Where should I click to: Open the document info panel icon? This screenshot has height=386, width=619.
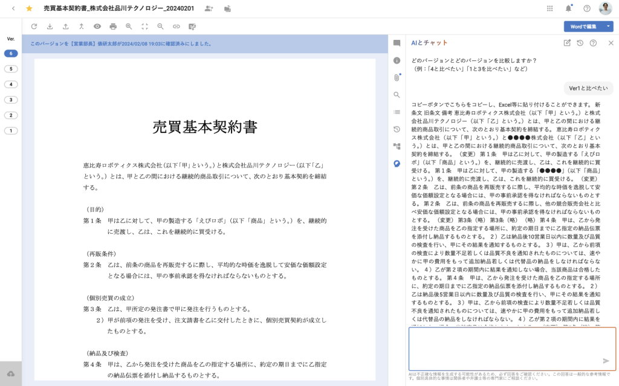coord(397,60)
